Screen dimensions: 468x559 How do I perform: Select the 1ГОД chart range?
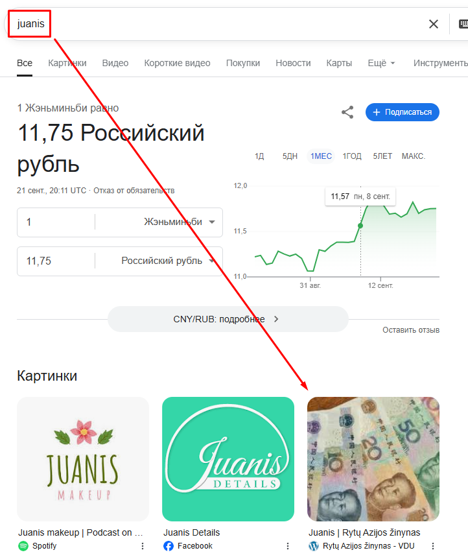352,156
